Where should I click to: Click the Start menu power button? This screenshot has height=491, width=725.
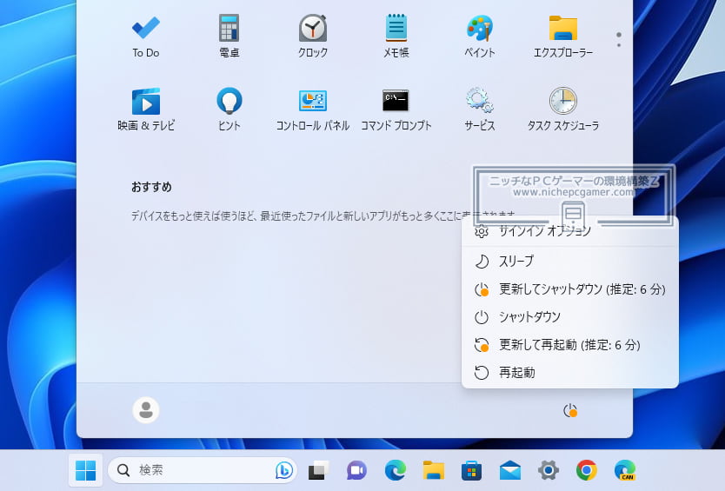570,410
